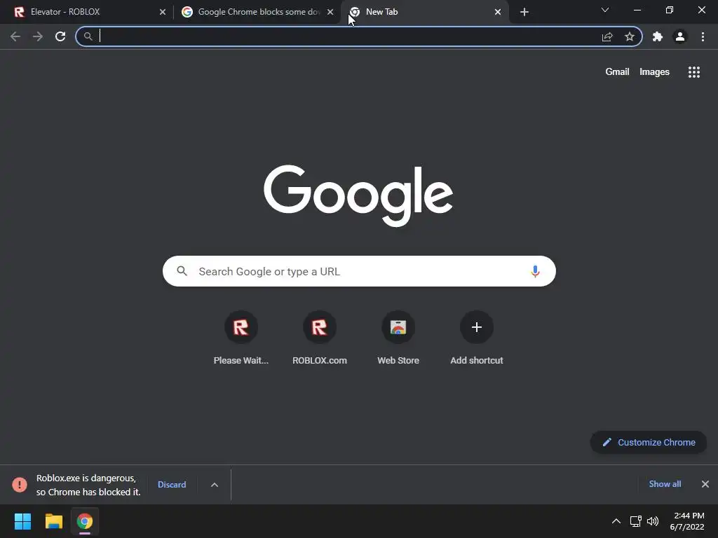Open the Extensions puzzle icon
Image resolution: width=718 pixels, height=538 pixels.
(x=658, y=36)
